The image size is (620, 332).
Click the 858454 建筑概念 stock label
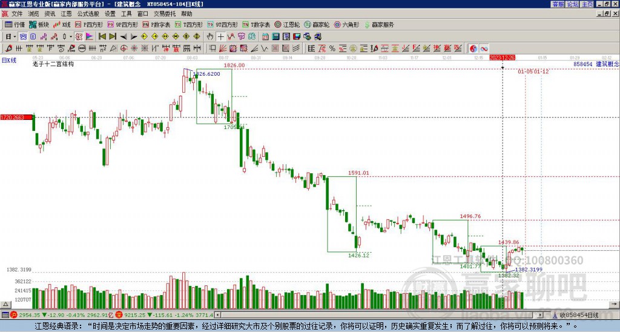coord(596,64)
